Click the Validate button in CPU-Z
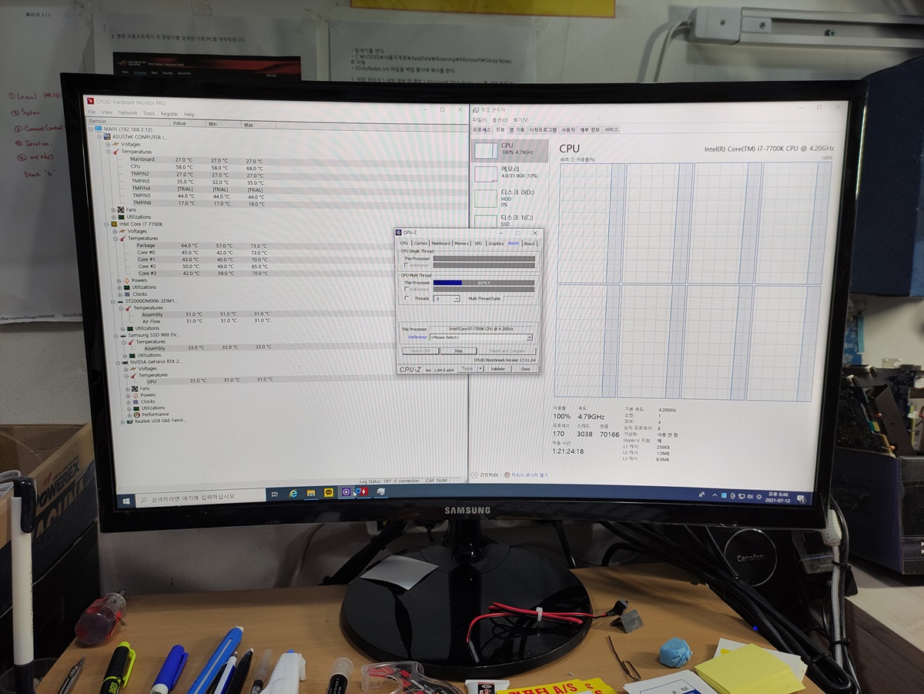The height and width of the screenshot is (694, 924). [x=498, y=369]
